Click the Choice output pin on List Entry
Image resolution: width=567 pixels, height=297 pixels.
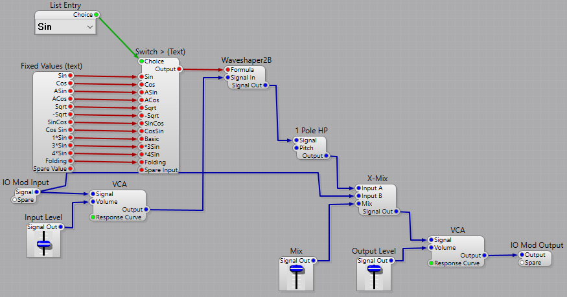click(x=97, y=14)
